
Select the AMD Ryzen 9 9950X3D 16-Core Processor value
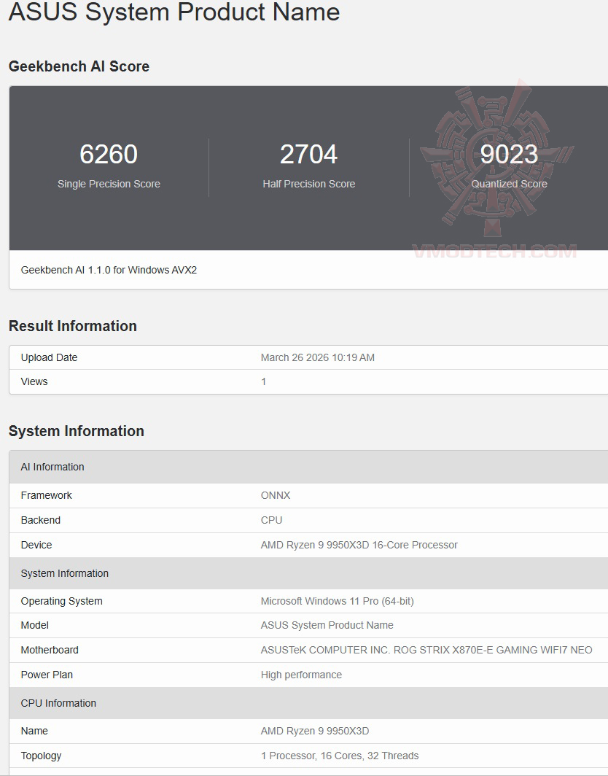coord(359,545)
